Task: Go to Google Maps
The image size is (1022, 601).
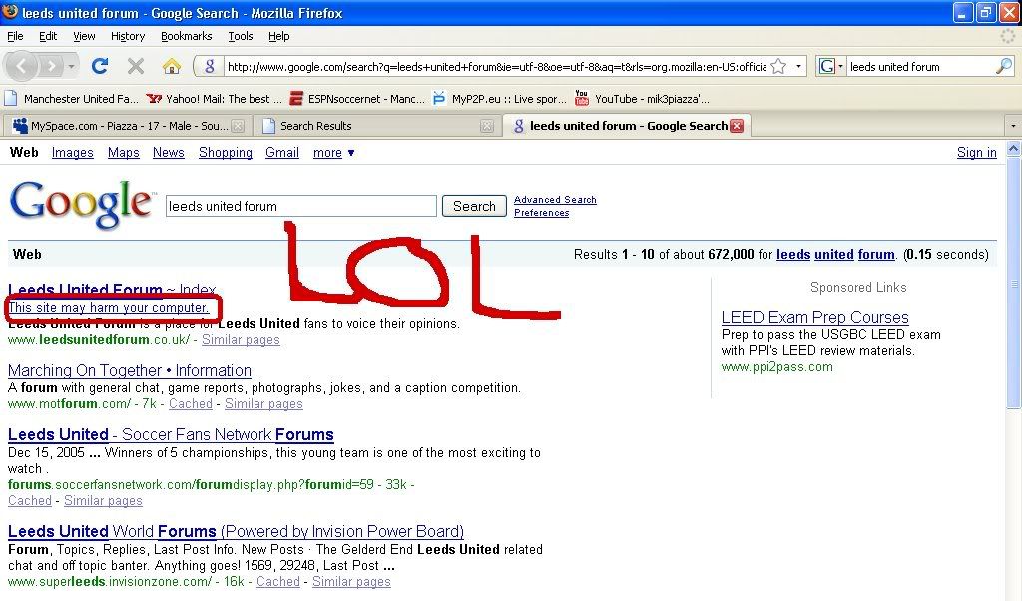Action: click(123, 153)
